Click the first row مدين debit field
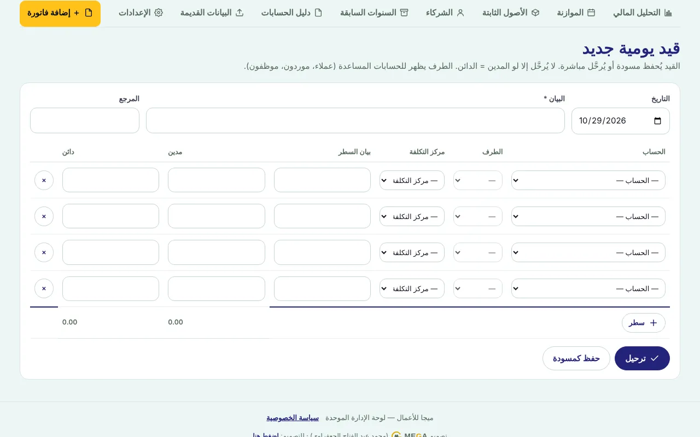700x437 pixels. coord(217,180)
